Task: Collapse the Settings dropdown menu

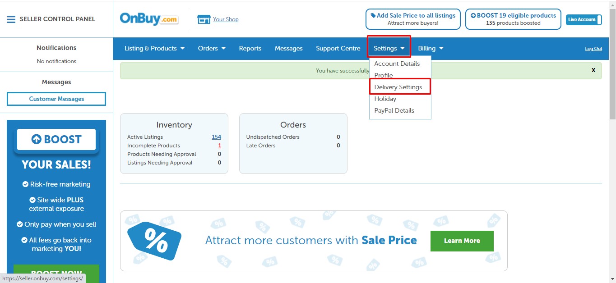Action: 389,48
